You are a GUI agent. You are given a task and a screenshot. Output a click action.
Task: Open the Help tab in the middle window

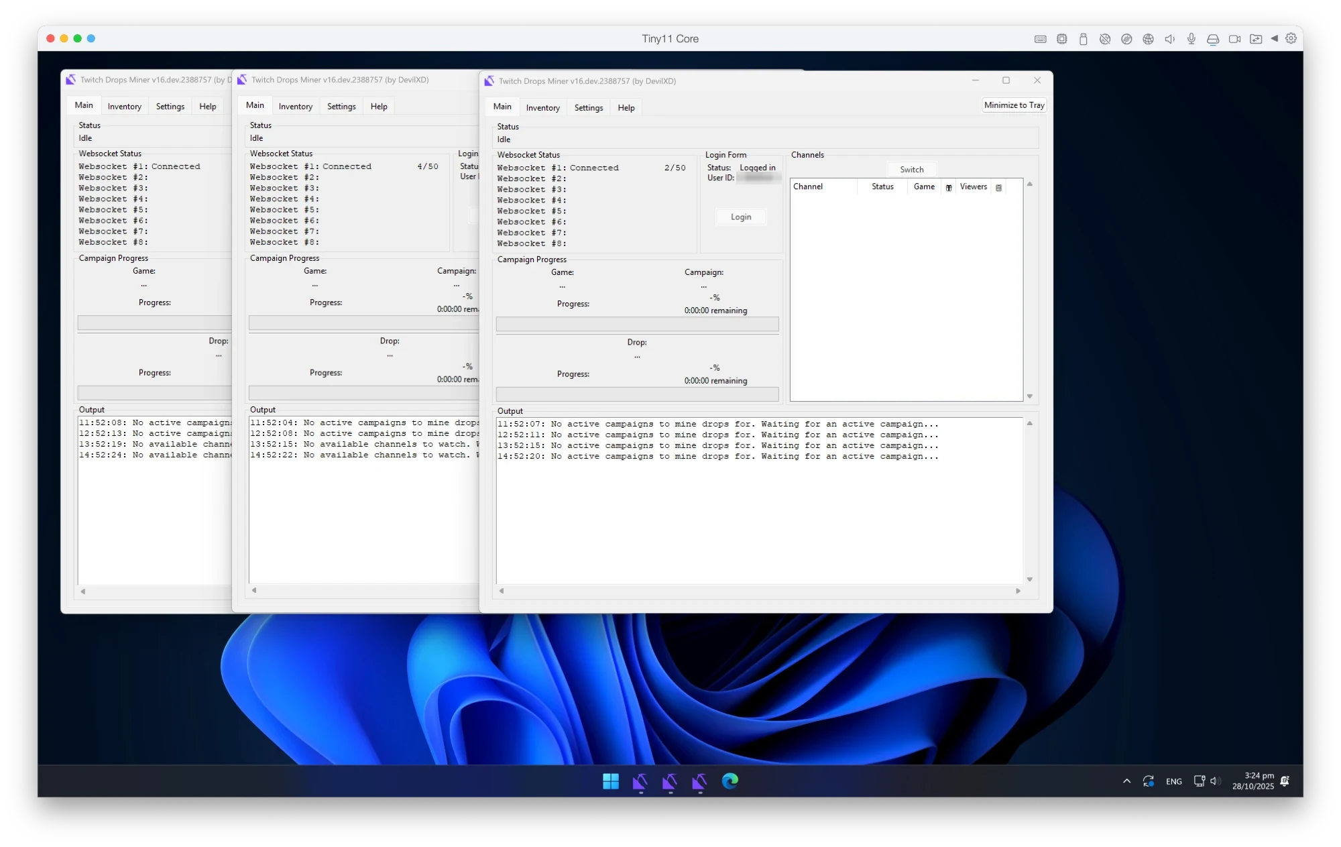(379, 107)
